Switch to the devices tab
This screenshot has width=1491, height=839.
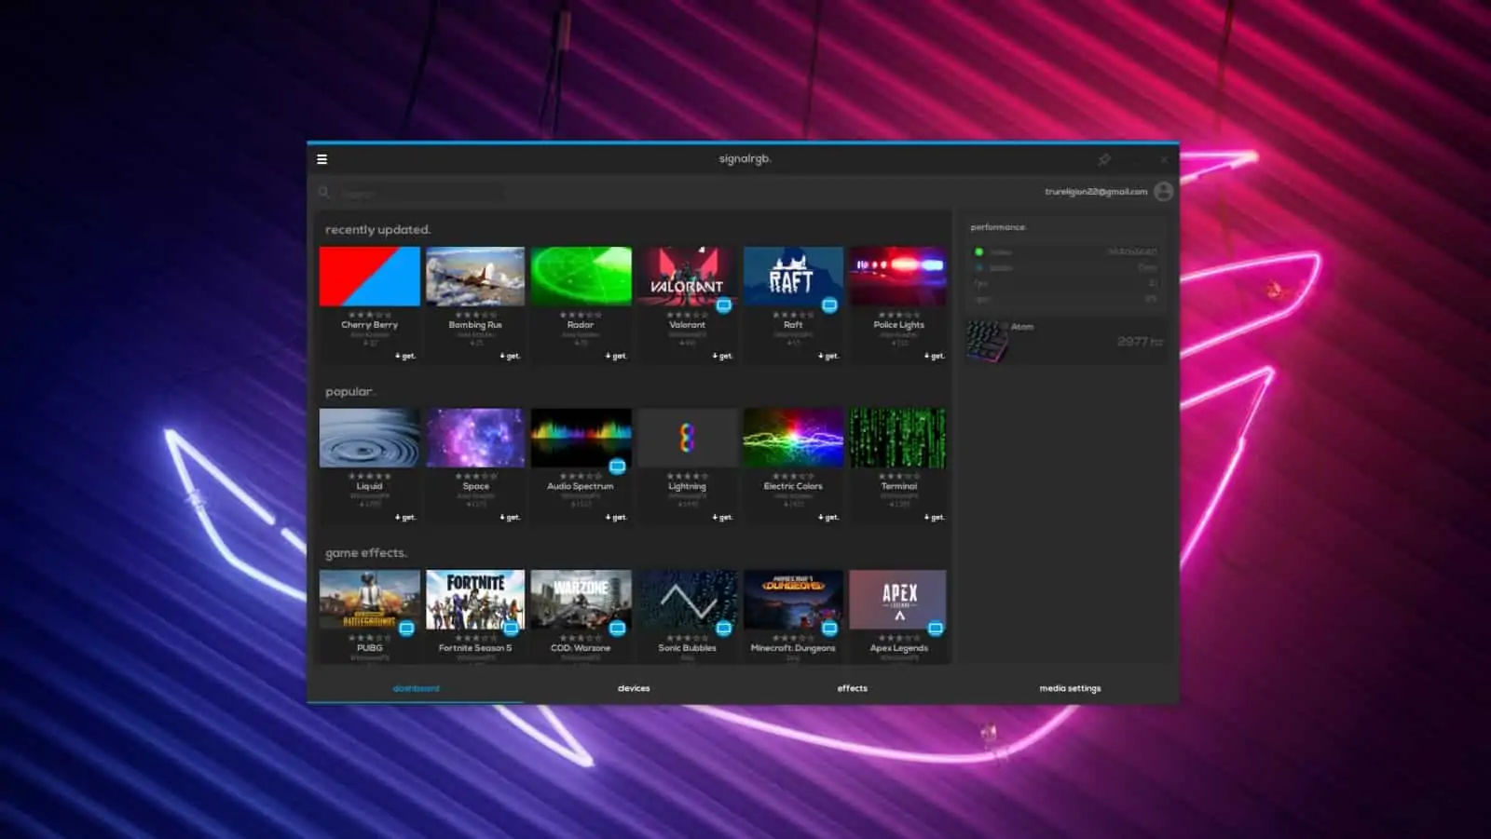[634, 688]
